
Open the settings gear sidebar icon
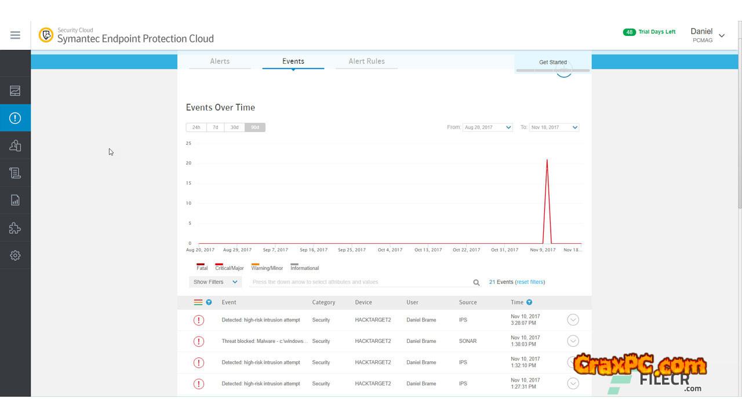click(x=15, y=255)
